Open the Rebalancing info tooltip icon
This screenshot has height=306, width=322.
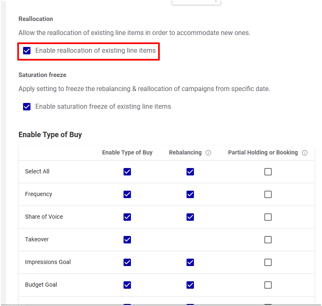208,153
